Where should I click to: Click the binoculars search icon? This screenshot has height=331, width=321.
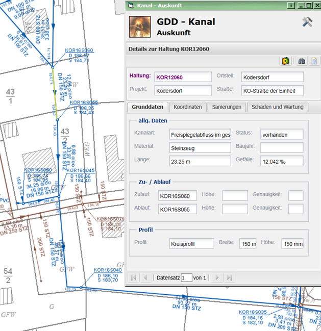(x=302, y=61)
